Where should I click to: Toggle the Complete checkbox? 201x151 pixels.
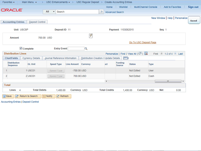pyautogui.click(x=21, y=48)
